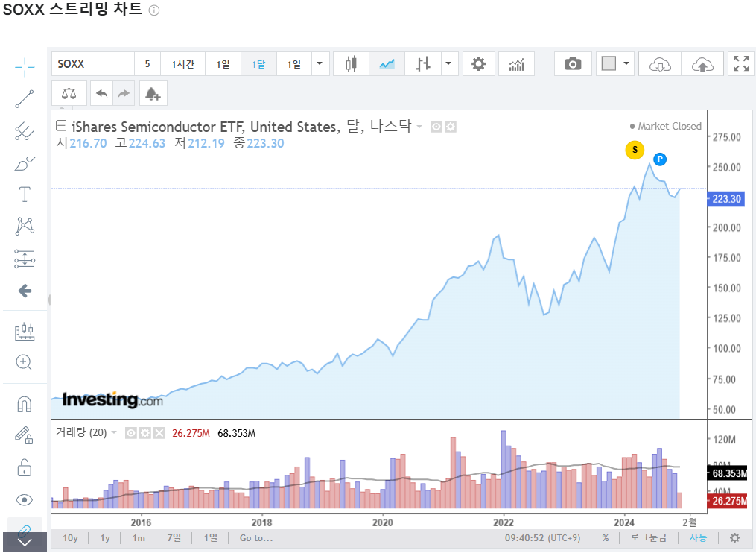Image resolution: width=756 pixels, height=553 pixels.
Task: Open the 거래량 (20) indicator dropdown
Action: coord(114,432)
